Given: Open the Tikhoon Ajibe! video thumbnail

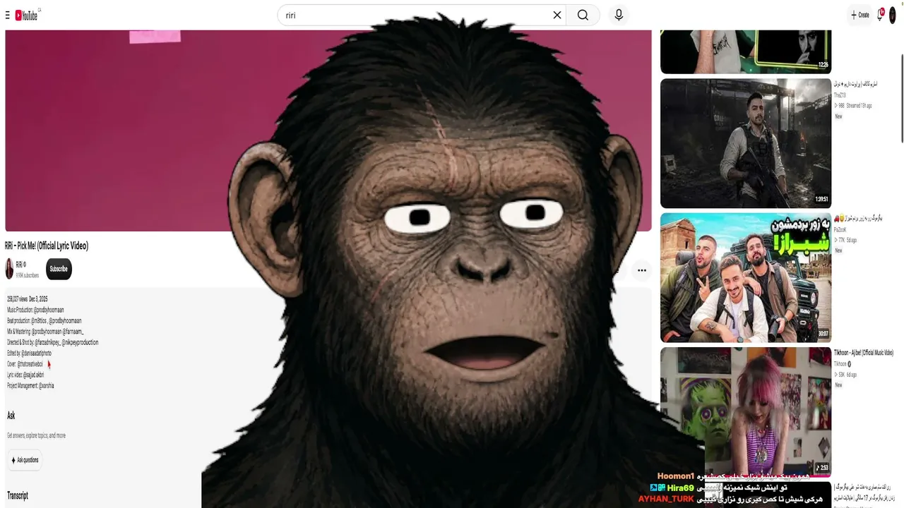Looking at the screenshot, I should click(x=746, y=412).
